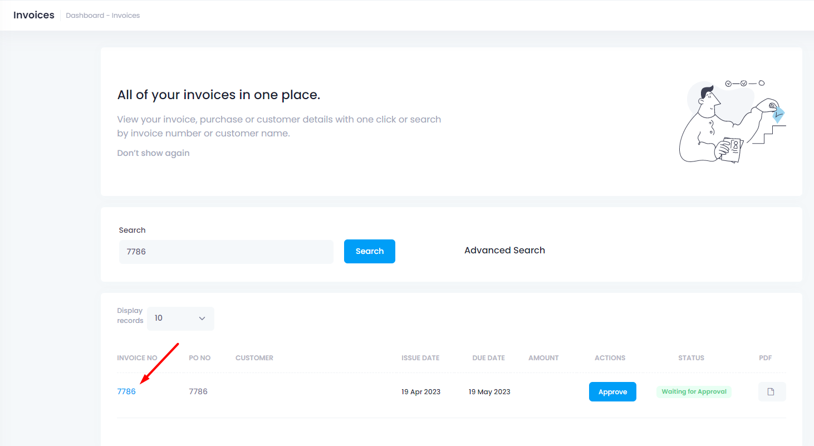
Task: Open the PDF document icon for invoice 7786
Action: click(772, 391)
